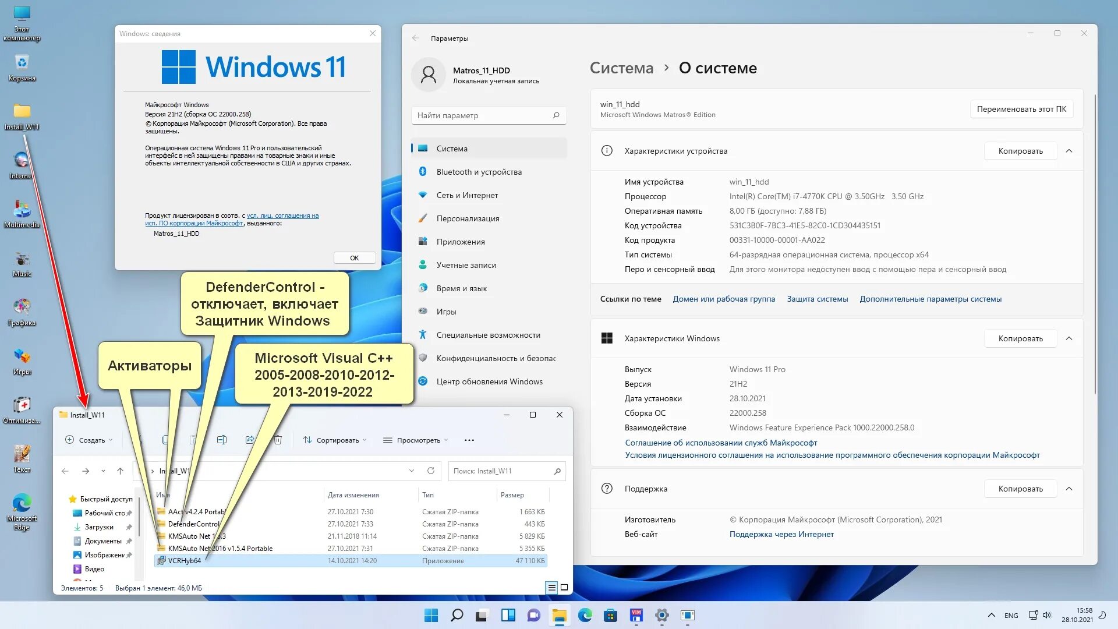Viewport: 1118px width, 629px height.
Task: Open taskbar Search
Action: coord(457,616)
